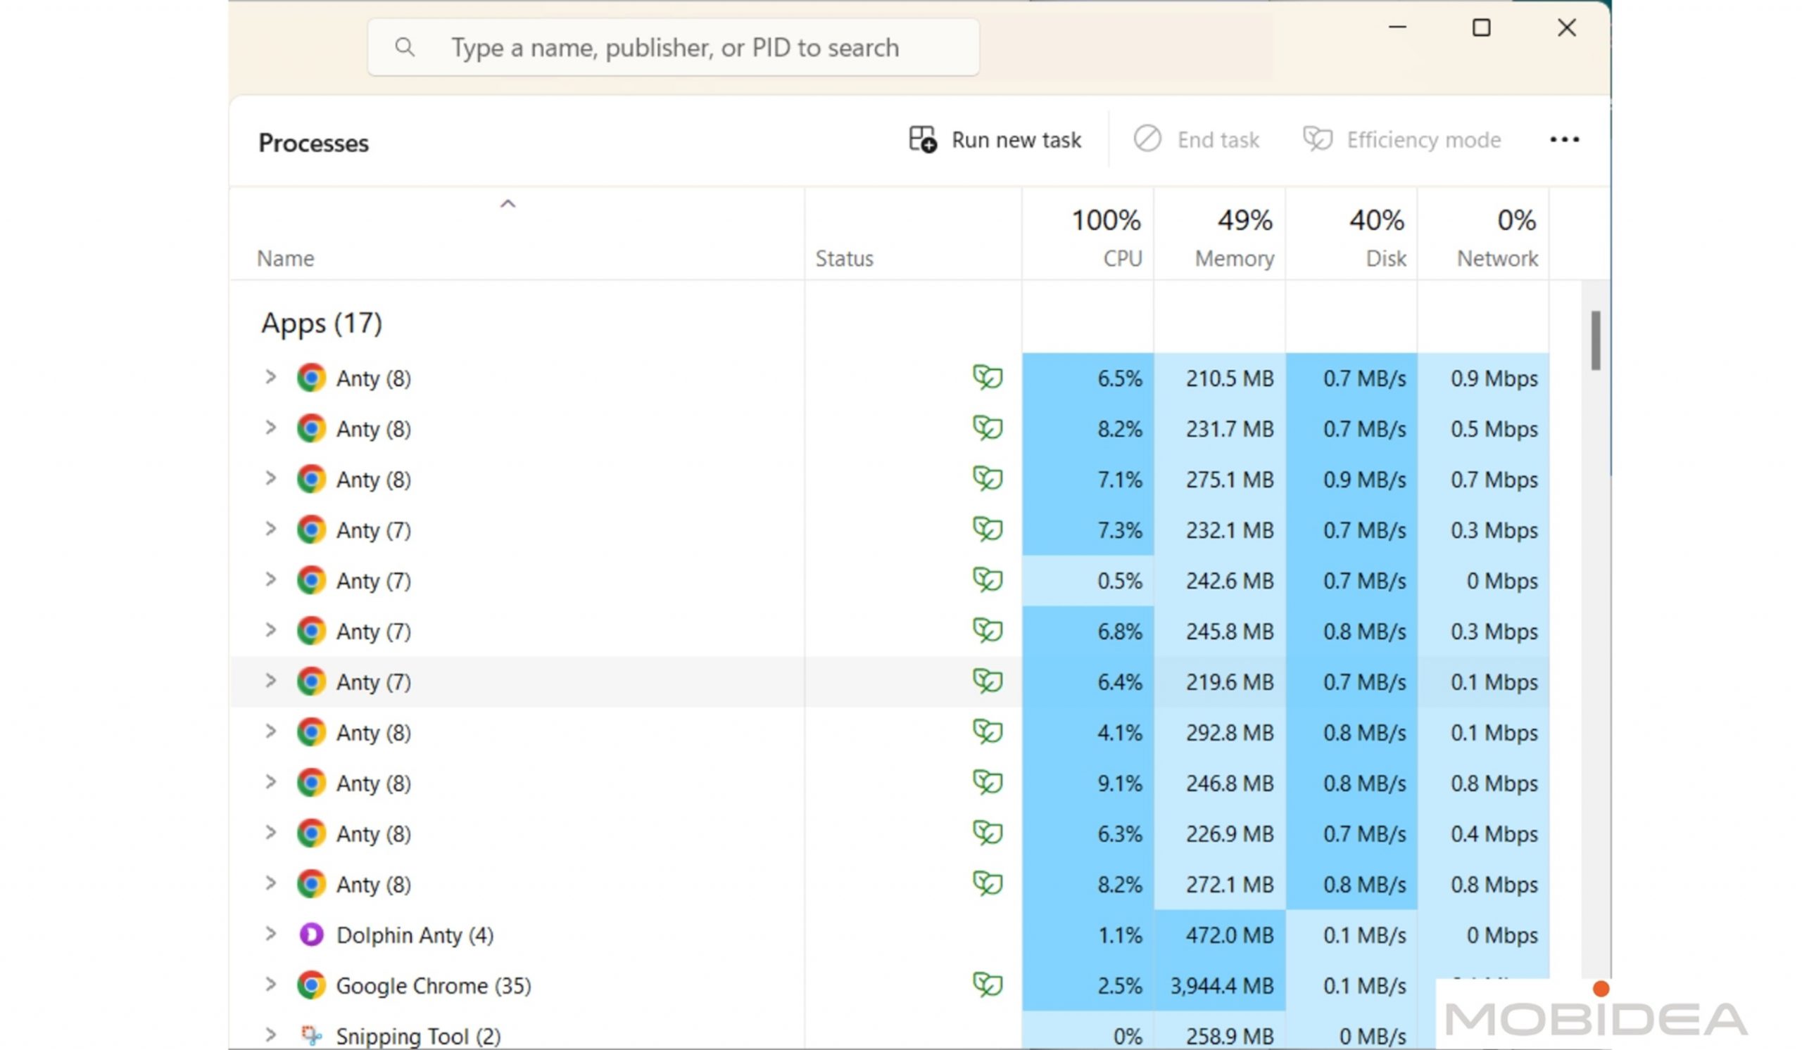Expand the Anty row using 232.1 MB memory
This screenshot has width=1802, height=1050.
click(270, 530)
